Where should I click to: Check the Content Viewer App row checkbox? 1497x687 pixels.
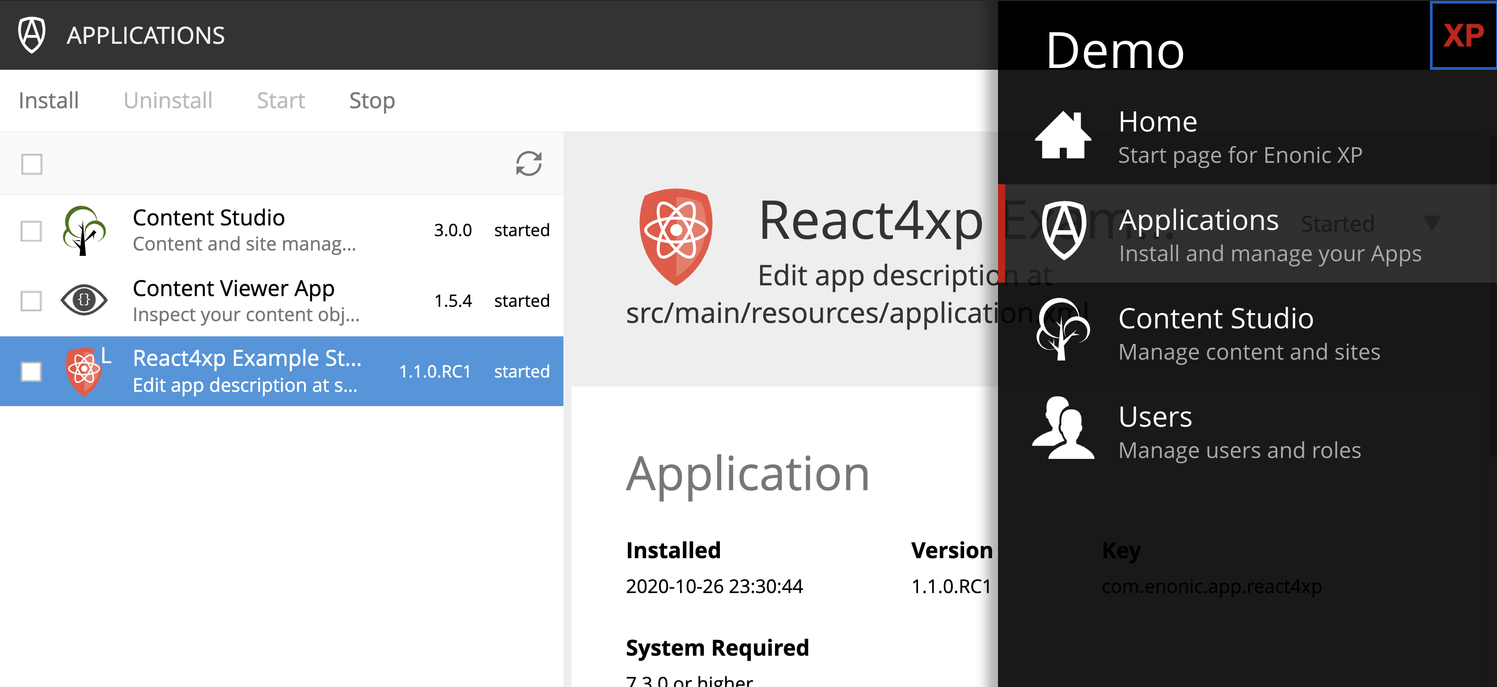coord(31,301)
